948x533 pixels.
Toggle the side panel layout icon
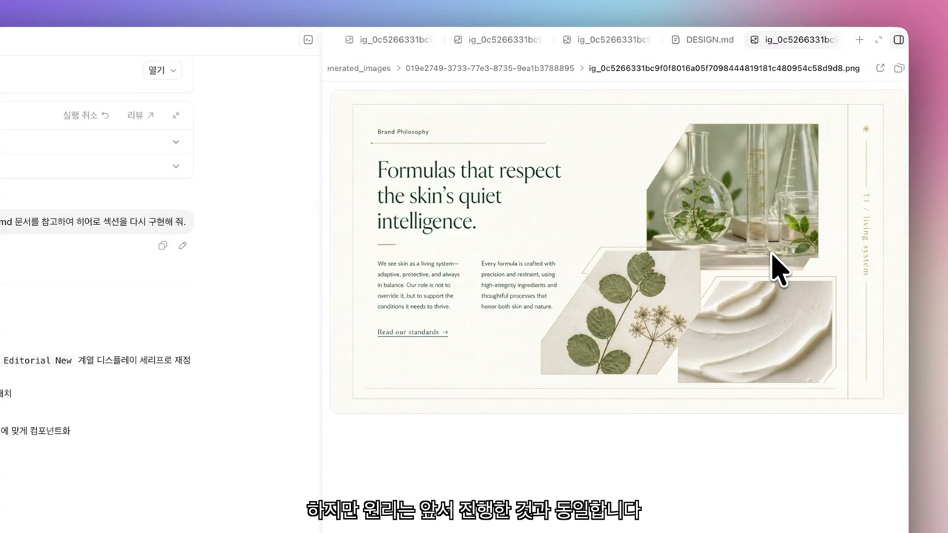coord(898,40)
